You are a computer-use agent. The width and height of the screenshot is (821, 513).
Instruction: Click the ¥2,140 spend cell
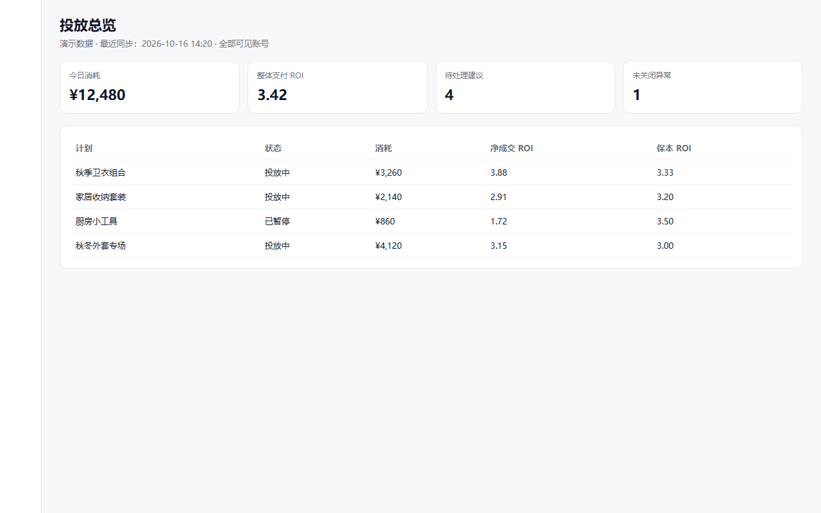coord(389,197)
